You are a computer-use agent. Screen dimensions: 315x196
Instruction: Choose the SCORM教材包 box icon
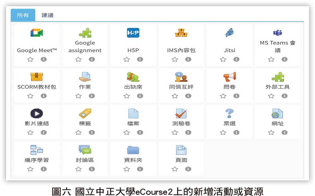36,77
